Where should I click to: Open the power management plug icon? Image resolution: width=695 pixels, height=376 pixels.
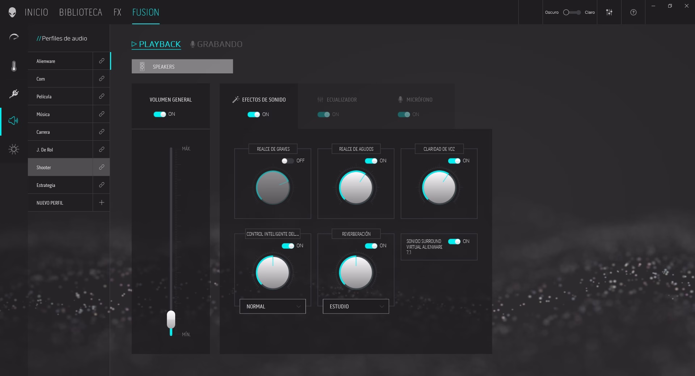coord(14,94)
